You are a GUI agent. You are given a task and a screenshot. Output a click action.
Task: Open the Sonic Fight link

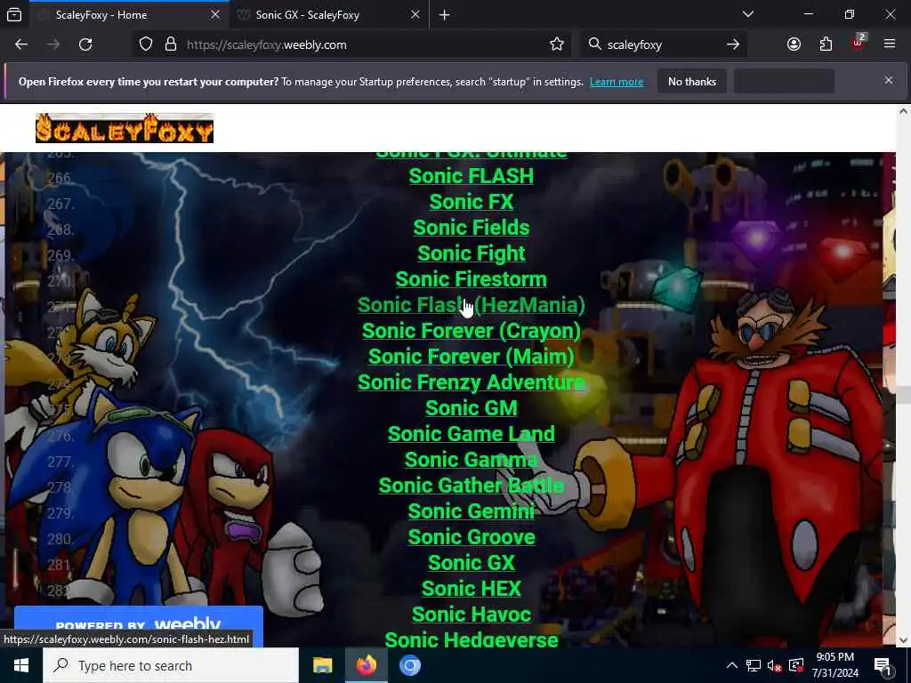click(x=472, y=253)
